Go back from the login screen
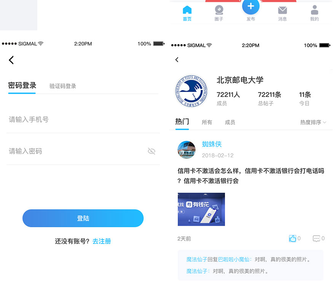Screen dimensions: 335x285 [x=11, y=60]
